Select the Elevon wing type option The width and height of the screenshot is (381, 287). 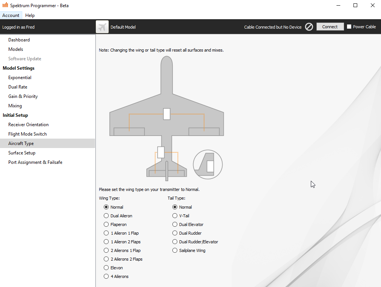click(x=106, y=268)
